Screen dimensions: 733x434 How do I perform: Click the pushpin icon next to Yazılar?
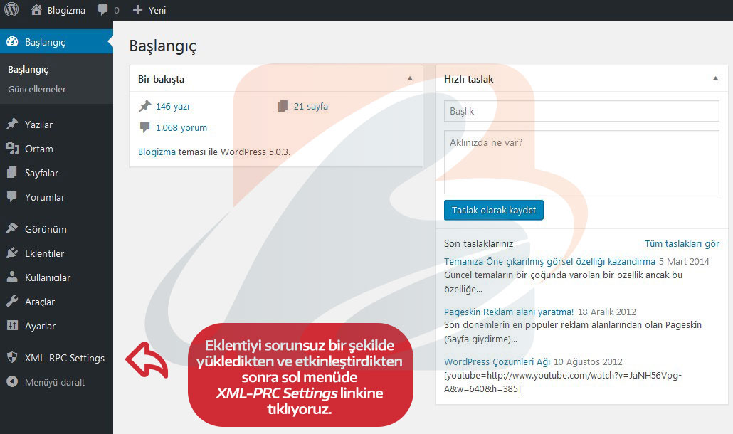click(12, 125)
